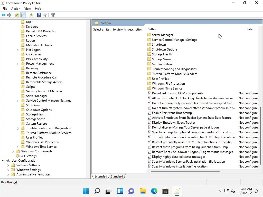Open the System Restore folder in list

point(162,64)
